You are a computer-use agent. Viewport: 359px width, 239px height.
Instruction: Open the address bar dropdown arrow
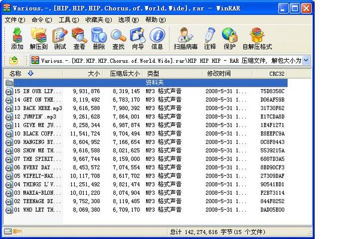coord(306,60)
